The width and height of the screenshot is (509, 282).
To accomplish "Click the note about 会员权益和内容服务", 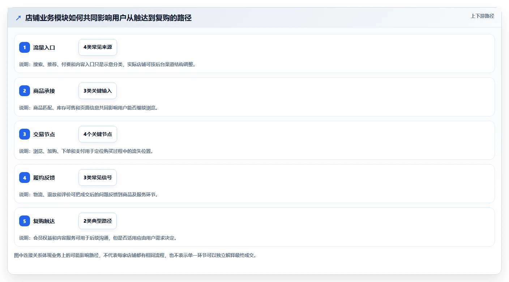I will point(98,238).
